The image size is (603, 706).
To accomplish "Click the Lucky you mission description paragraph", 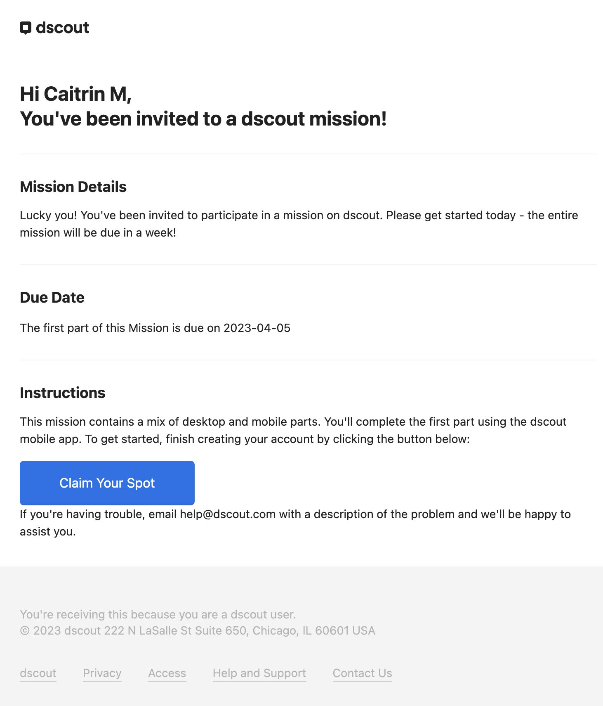I will 299,224.
